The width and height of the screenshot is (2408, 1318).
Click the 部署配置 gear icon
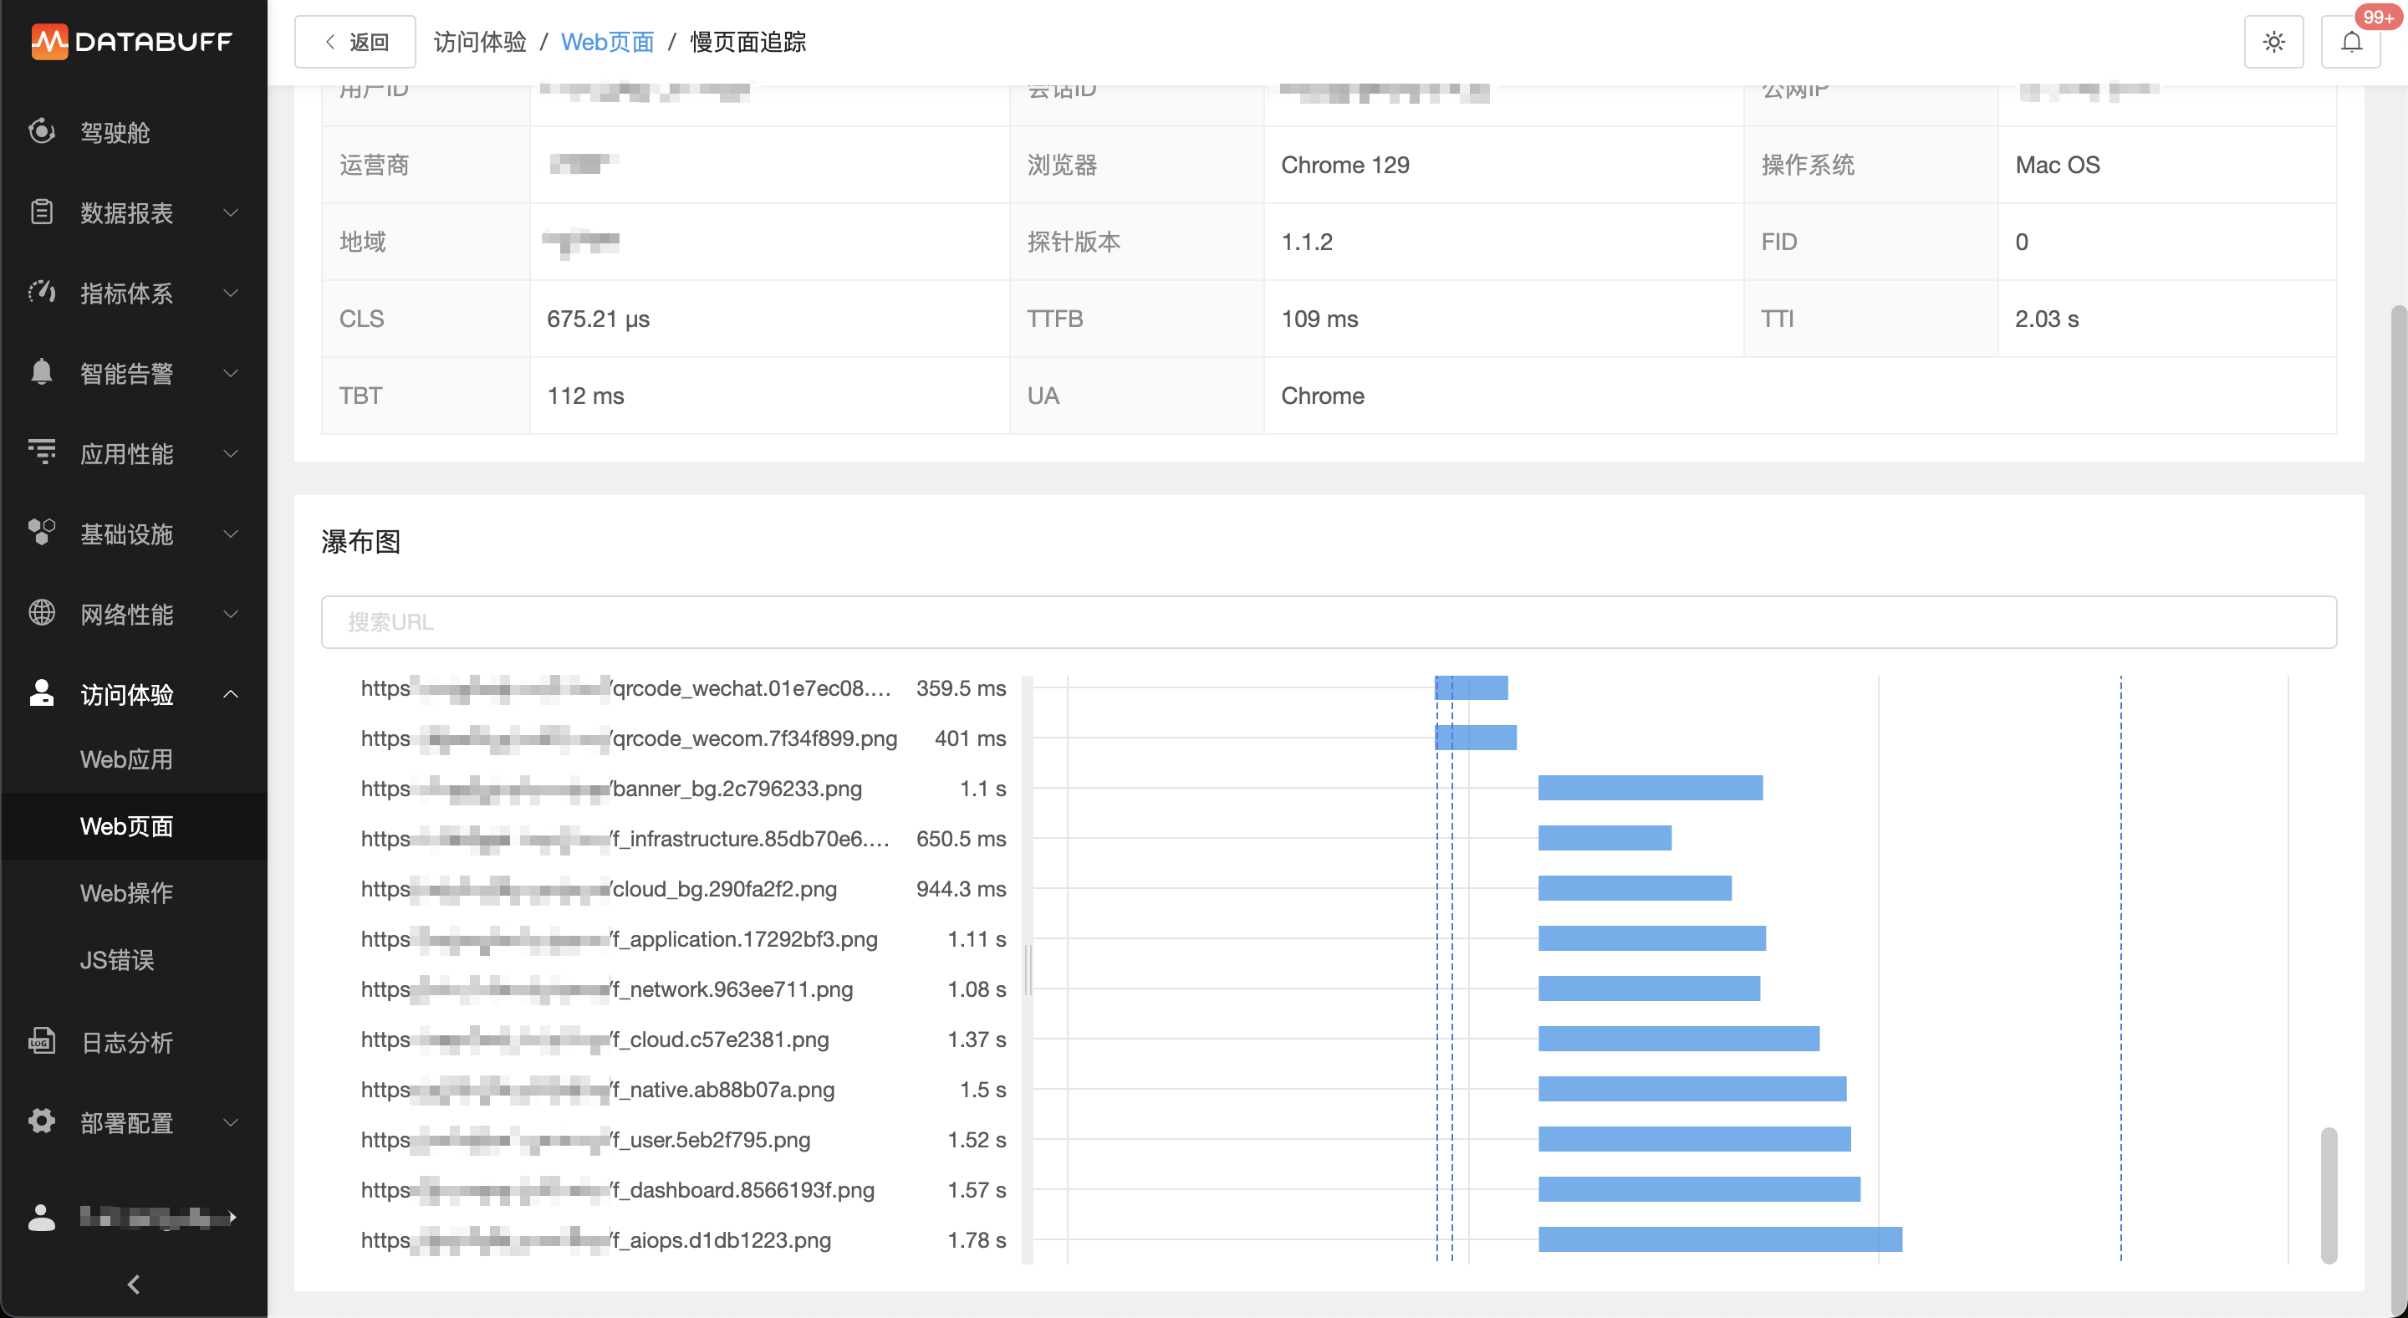click(x=41, y=1121)
